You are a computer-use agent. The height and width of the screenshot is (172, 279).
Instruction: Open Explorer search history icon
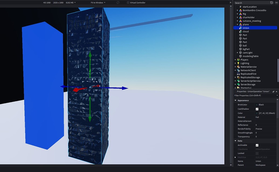271,3
